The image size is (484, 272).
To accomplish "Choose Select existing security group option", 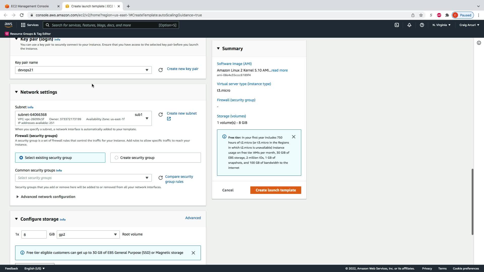I will pos(21,158).
